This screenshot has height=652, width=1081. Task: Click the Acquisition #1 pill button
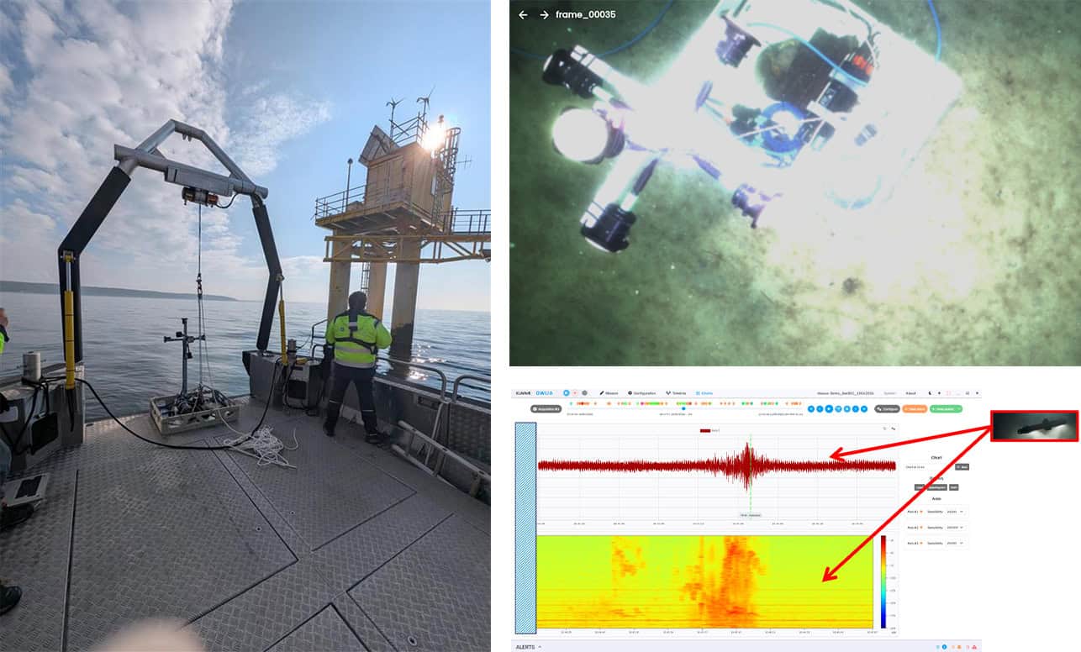click(546, 409)
